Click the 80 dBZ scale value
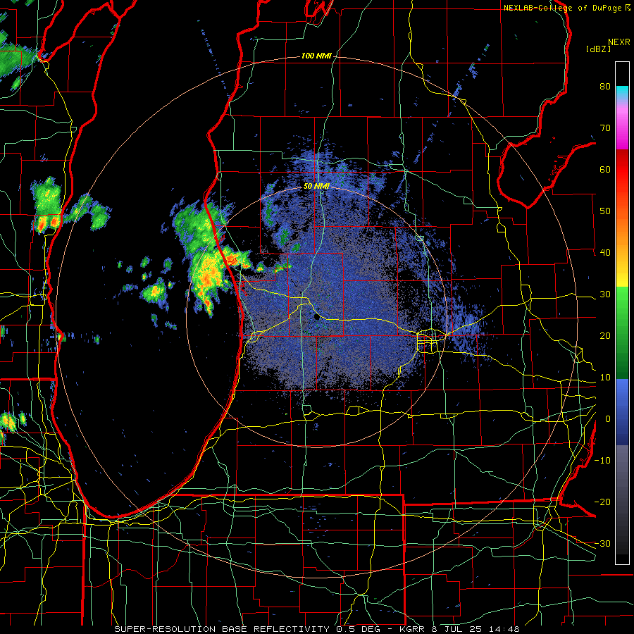The height and width of the screenshot is (634, 634). pyautogui.click(x=605, y=86)
